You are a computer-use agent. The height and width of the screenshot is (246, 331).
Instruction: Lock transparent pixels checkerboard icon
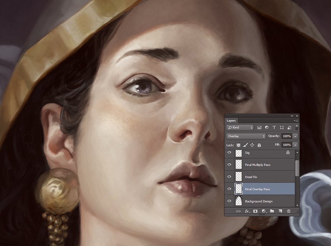pos(238,145)
